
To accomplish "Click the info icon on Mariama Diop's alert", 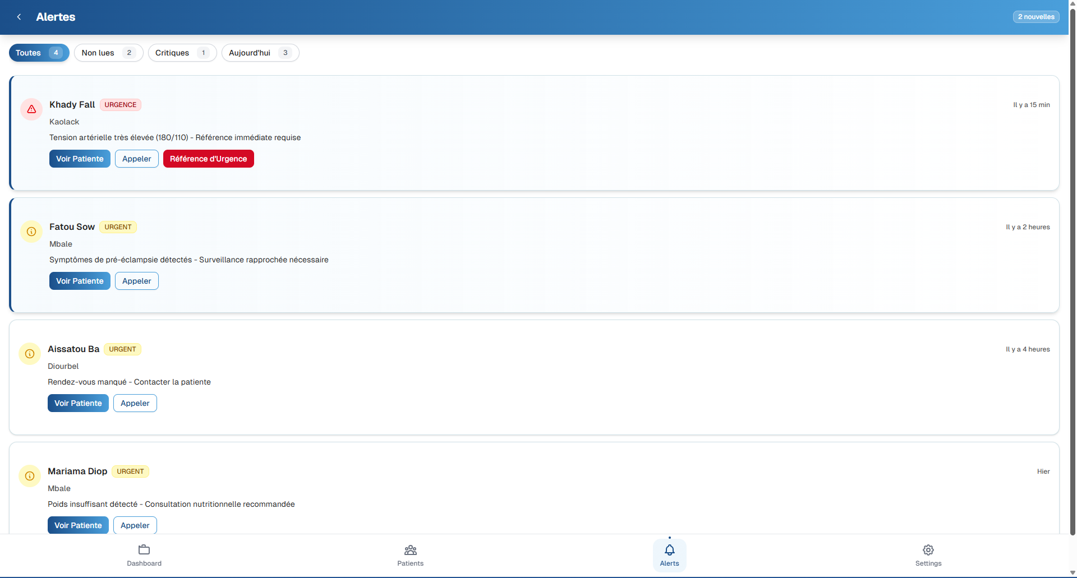I will click(x=30, y=476).
